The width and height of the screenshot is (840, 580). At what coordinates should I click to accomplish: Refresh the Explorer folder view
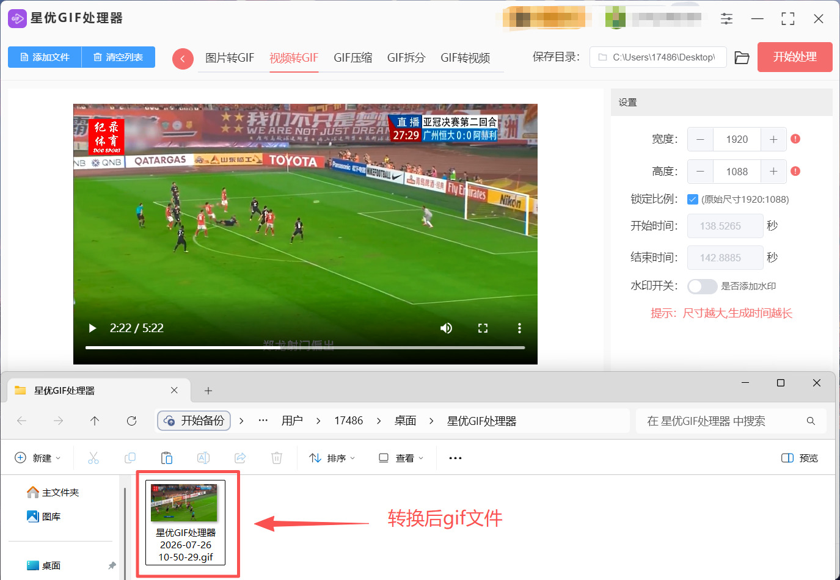click(131, 421)
